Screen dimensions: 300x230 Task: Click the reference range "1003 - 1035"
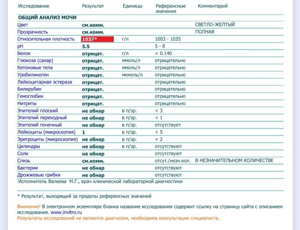pyautogui.click(x=168, y=39)
